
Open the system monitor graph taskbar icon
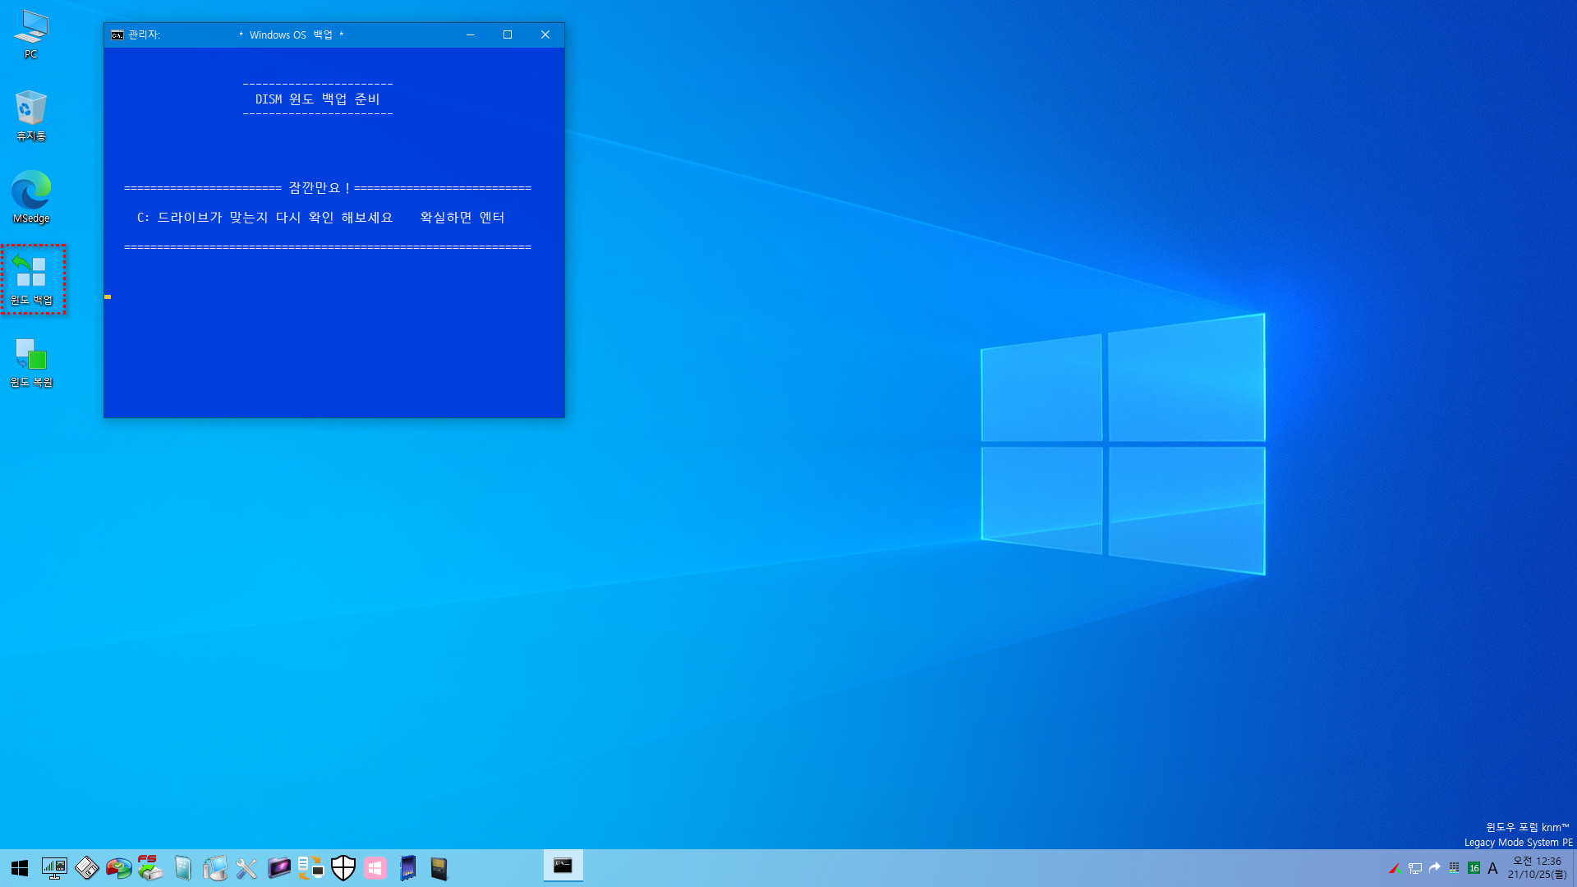coord(54,868)
